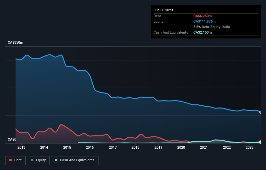Select the CA$111.876m equity value

click(204, 21)
